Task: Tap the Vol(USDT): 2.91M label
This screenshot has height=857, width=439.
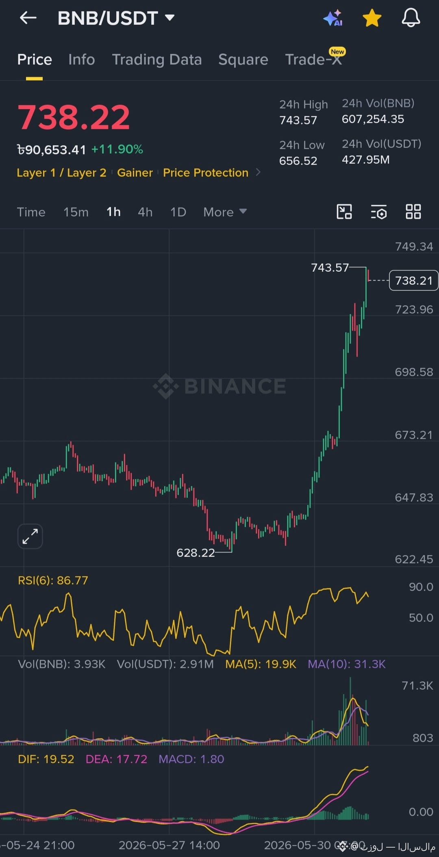Action: click(x=165, y=664)
